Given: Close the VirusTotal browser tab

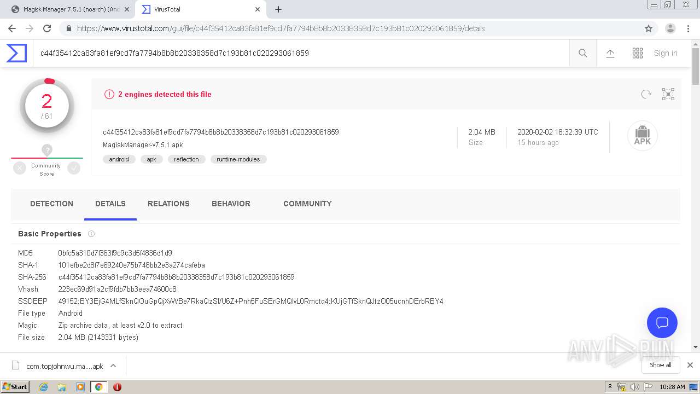Looking at the screenshot, I should 258,9.
